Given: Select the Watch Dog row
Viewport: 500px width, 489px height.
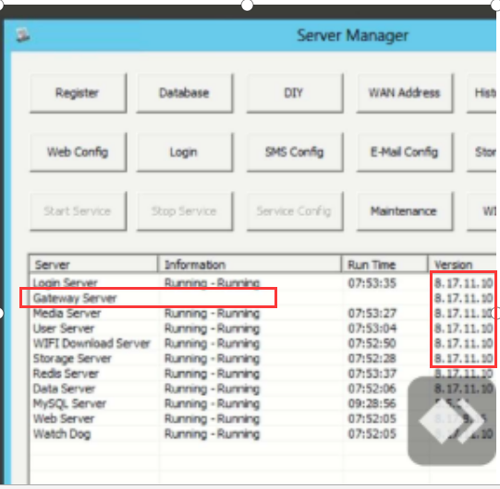Looking at the screenshot, I should coord(262,434).
